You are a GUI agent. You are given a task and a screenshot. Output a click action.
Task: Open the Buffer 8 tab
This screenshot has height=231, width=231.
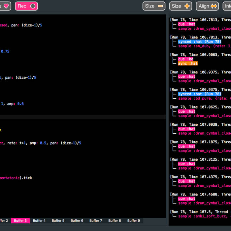click(115, 220)
